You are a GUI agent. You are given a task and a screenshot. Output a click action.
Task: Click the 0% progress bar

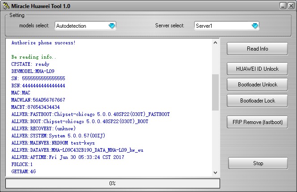coord(113,183)
